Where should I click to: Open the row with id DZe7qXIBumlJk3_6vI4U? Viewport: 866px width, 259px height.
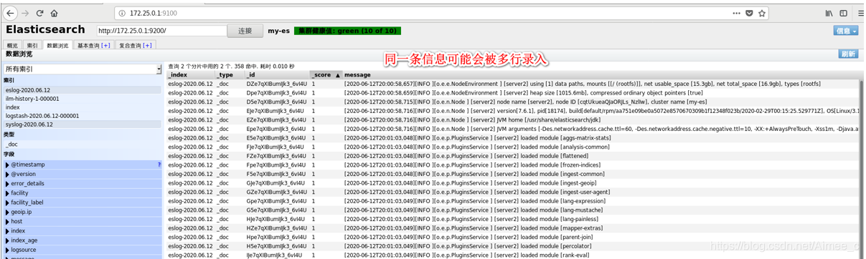click(513, 84)
